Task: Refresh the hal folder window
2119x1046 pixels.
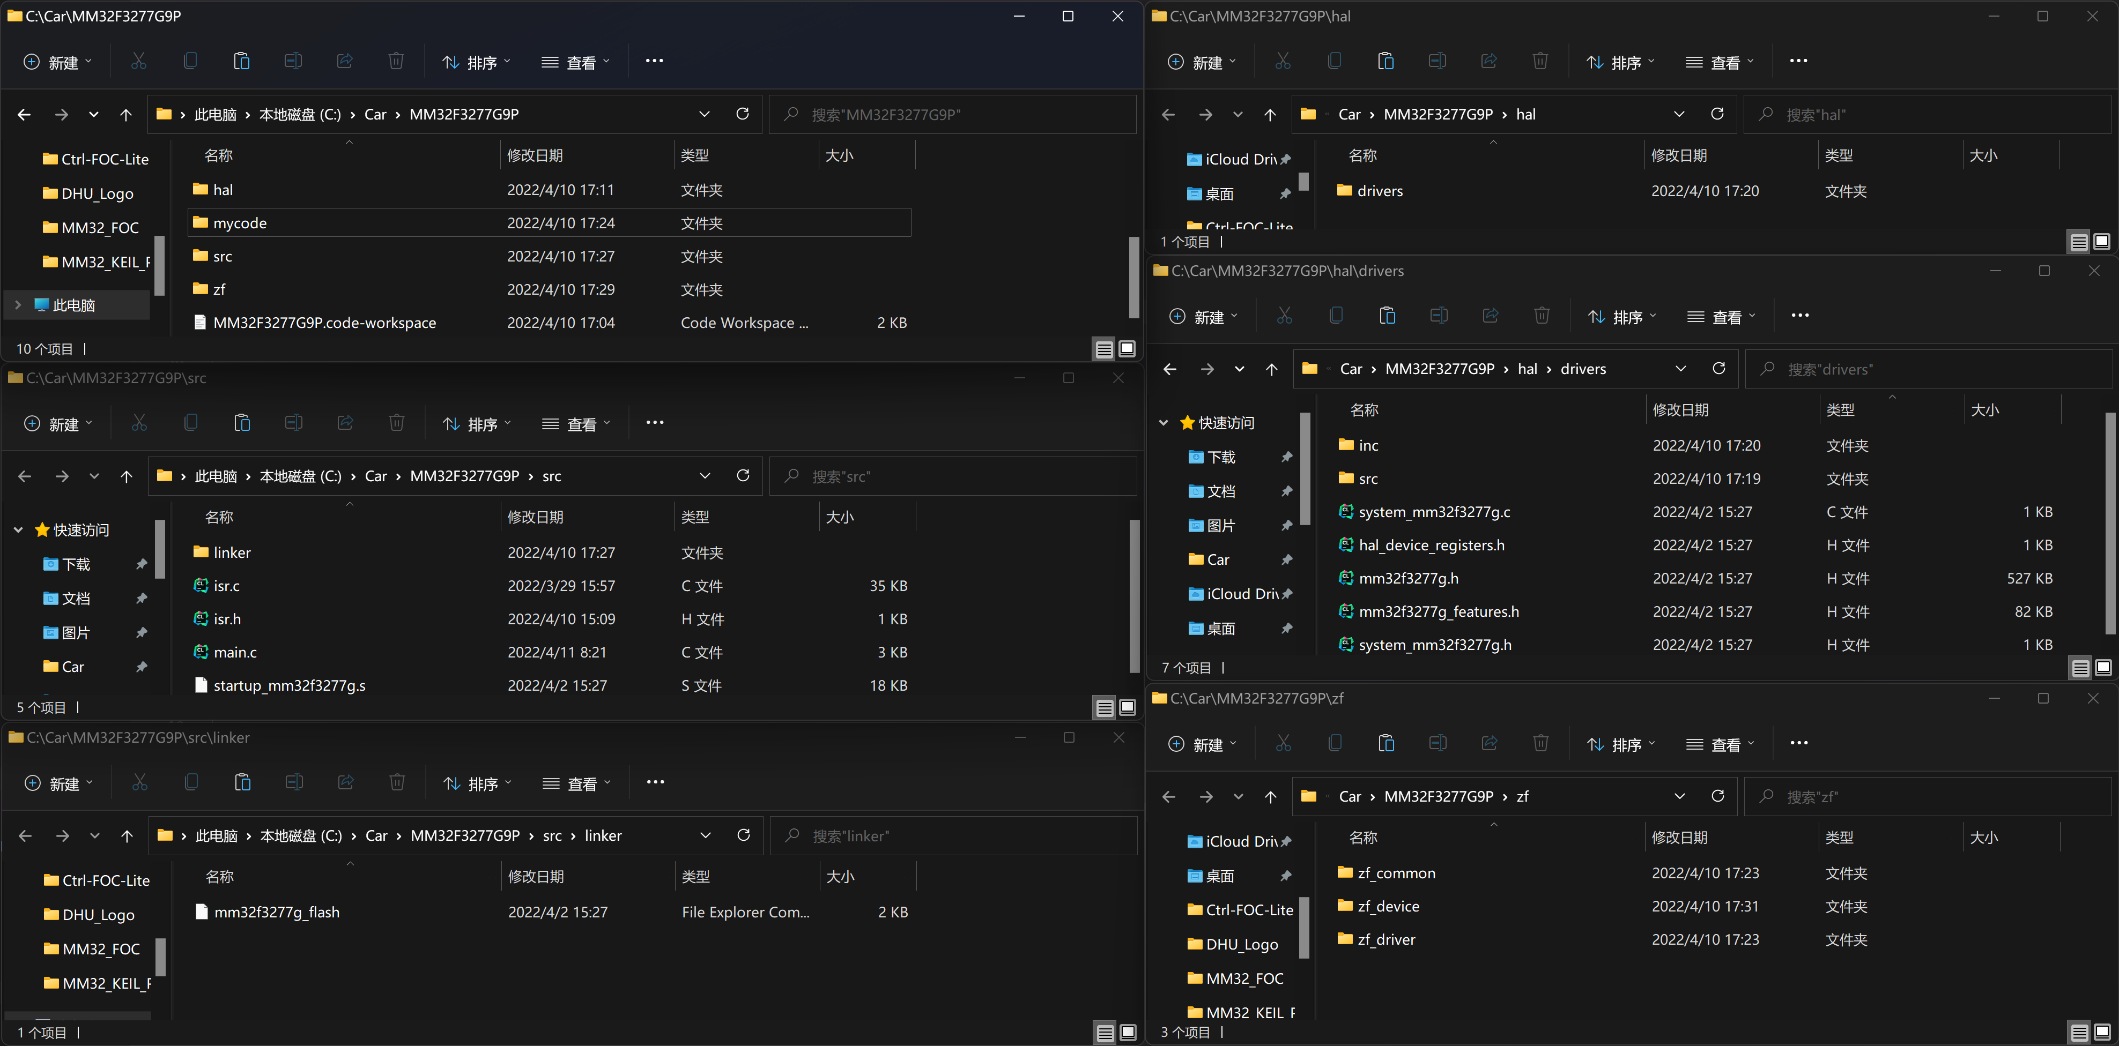Action: tap(1717, 114)
